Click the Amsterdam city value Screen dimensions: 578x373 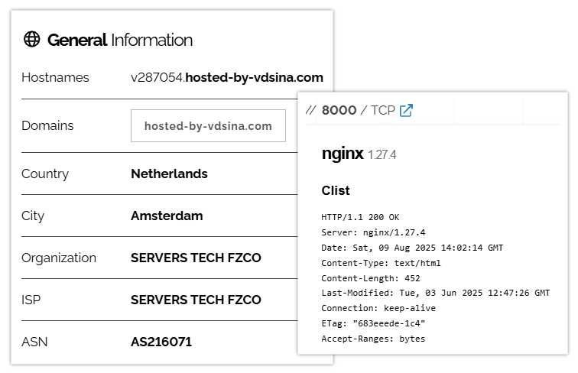point(167,216)
